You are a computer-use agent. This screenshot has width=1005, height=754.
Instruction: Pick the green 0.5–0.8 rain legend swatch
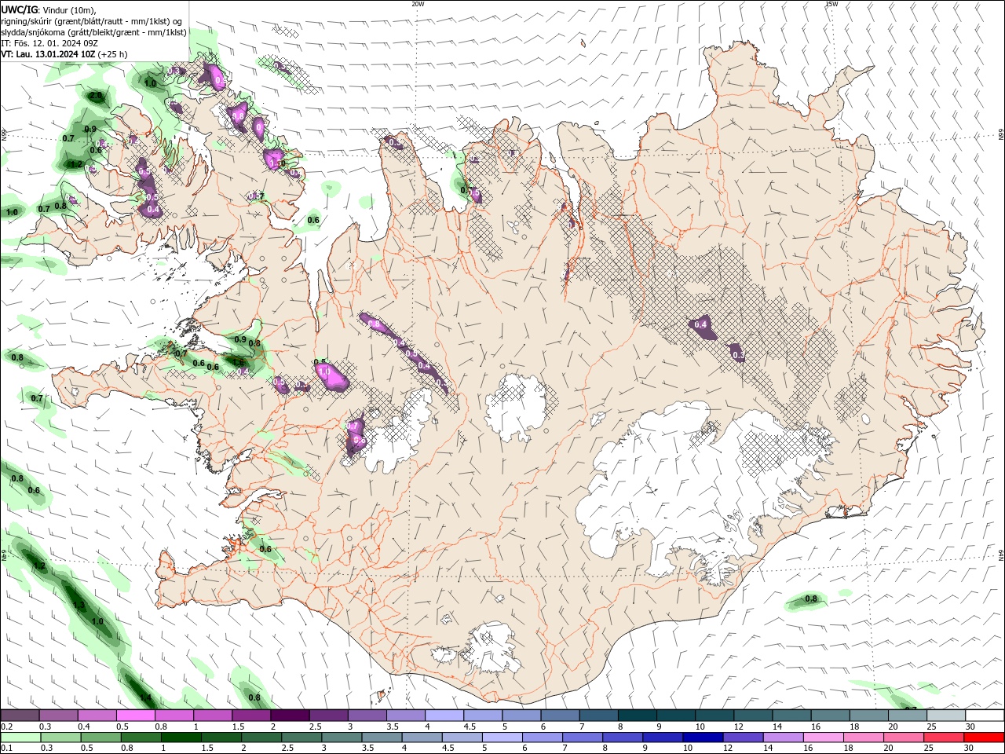click(101, 738)
